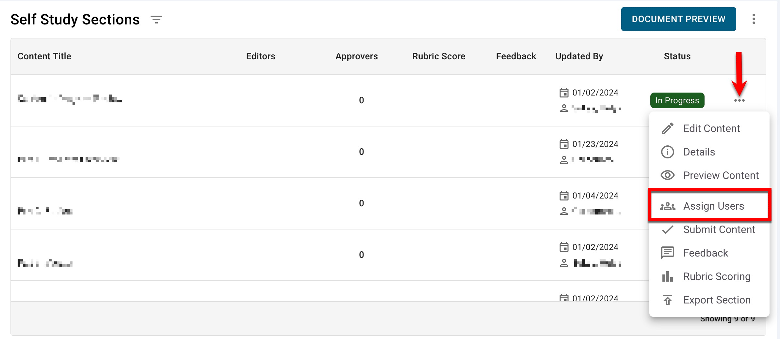Click the Export Section upload icon
This screenshot has height=339, width=780.
(x=667, y=300)
